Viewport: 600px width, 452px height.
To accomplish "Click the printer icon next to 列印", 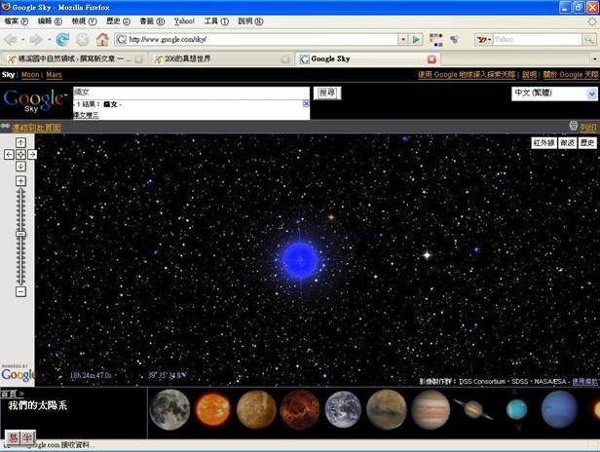I will pyautogui.click(x=573, y=126).
